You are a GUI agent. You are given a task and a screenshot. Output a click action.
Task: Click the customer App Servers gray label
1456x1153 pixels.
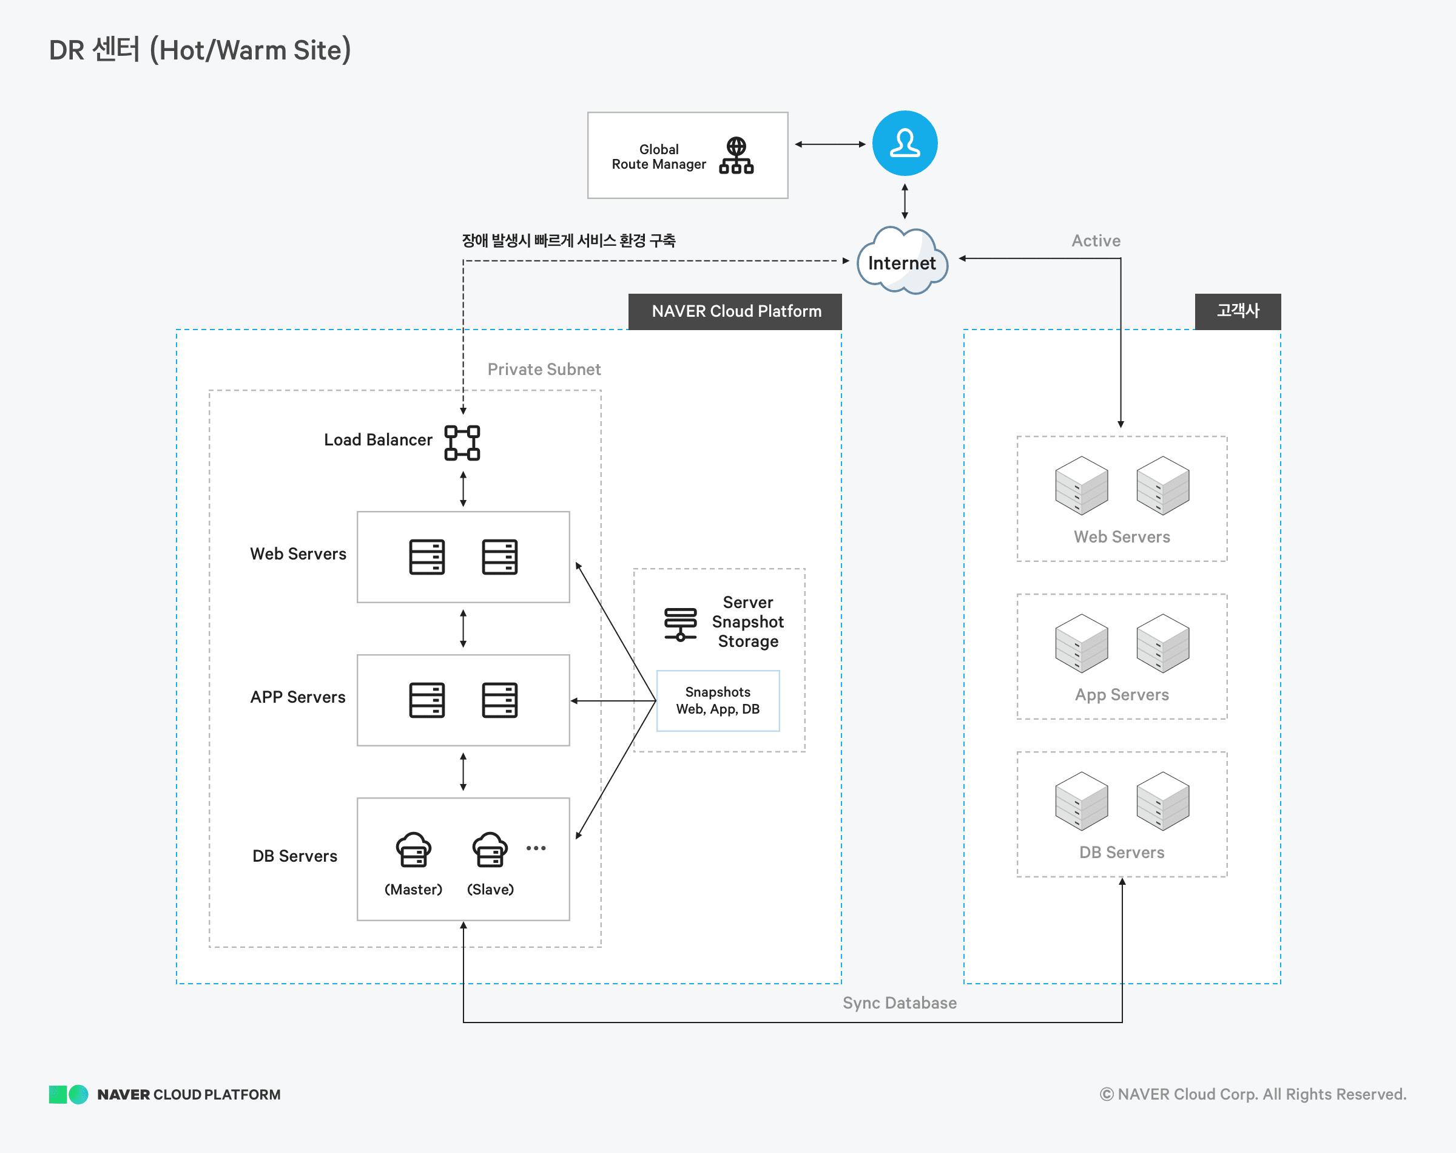[x=1122, y=695]
